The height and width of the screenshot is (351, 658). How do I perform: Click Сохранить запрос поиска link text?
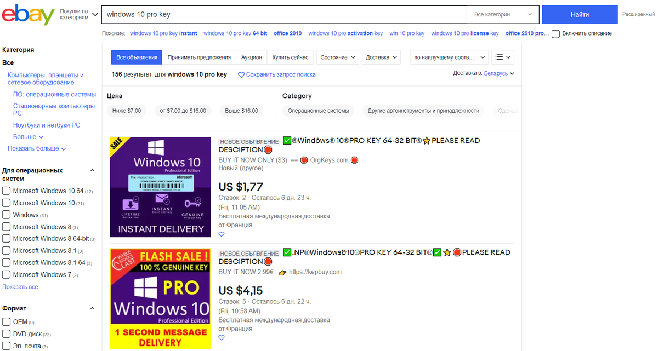tap(281, 74)
